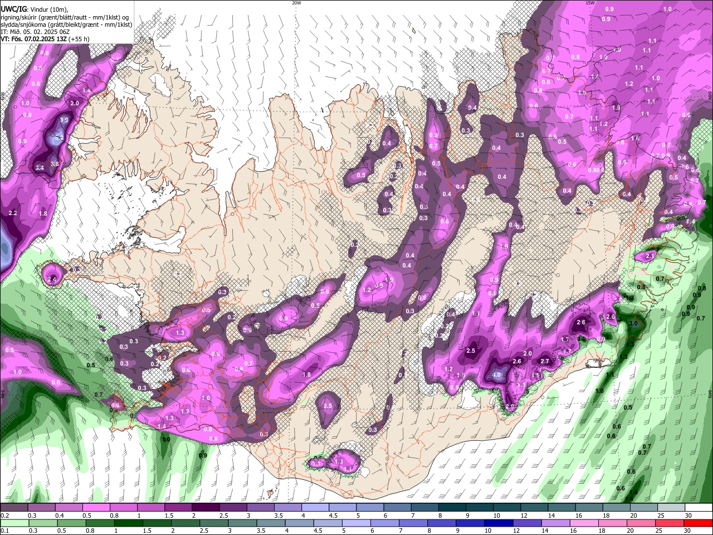Click the UWC/IG title text
713x535 pixels.
pyautogui.click(x=13, y=9)
